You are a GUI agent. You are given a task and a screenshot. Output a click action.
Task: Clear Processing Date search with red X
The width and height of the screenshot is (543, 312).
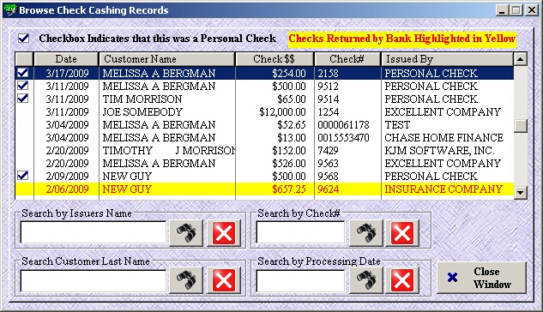point(402,280)
